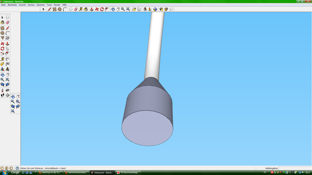Switch to the Administrationsoberfläche taskbar window
The width and height of the screenshot is (312, 175).
[x=76, y=172]
